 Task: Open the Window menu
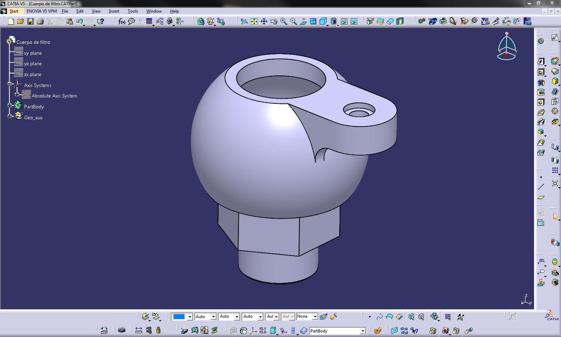pos(153,11)
